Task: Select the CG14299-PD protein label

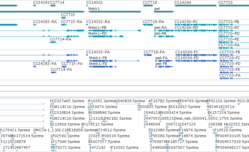Action: [x=187, y=58]
